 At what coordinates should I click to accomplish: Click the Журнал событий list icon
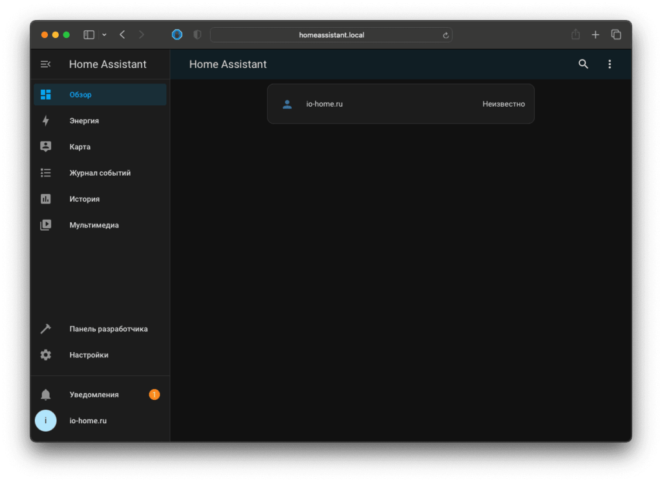pos(46,173)
